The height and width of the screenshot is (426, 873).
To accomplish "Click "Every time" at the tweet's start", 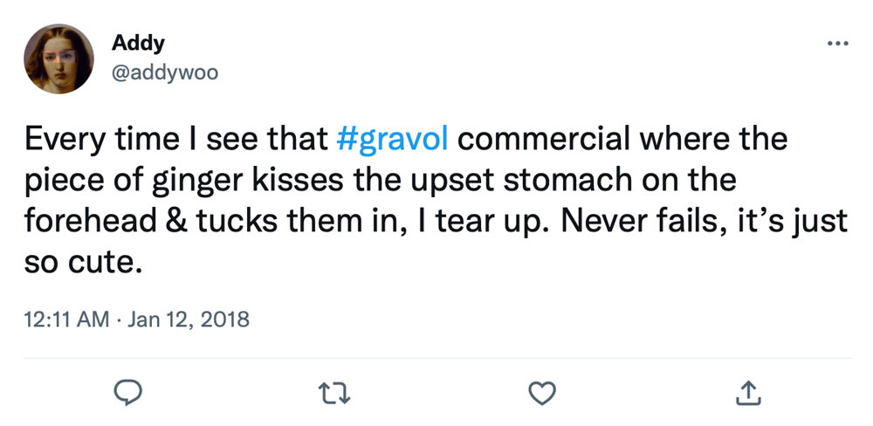I will point(113,140).
